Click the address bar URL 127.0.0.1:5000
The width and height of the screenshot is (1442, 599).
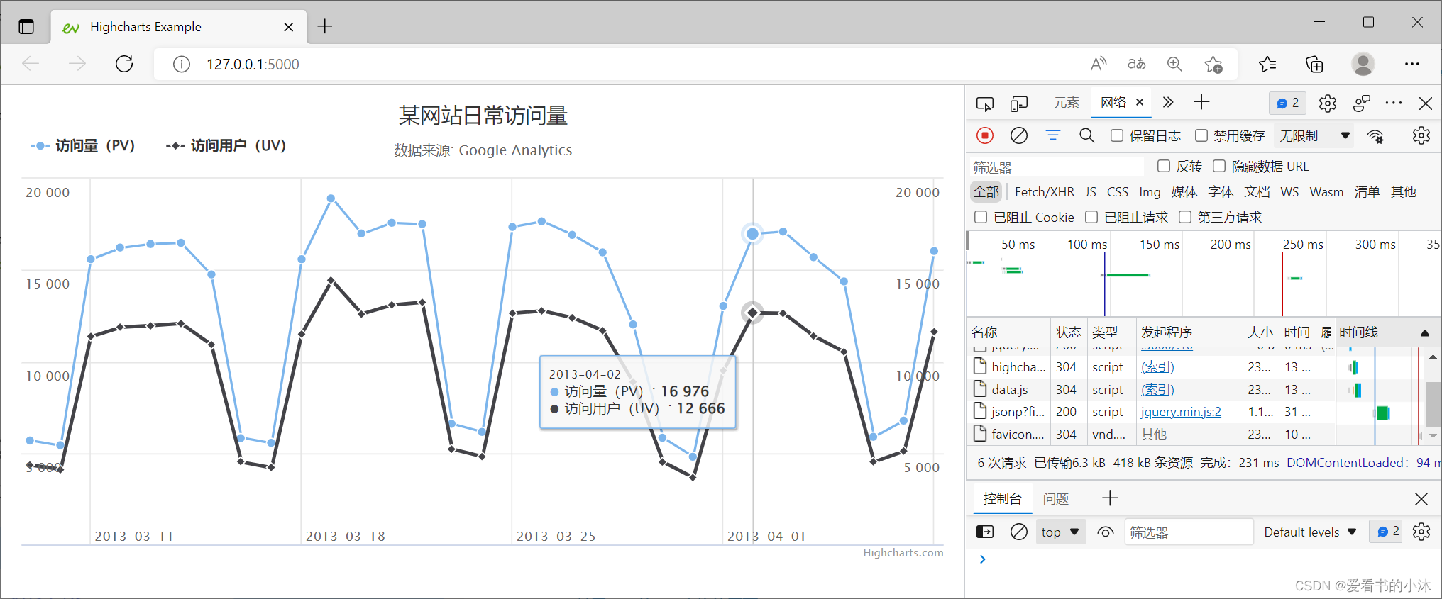tap(253, 65)
